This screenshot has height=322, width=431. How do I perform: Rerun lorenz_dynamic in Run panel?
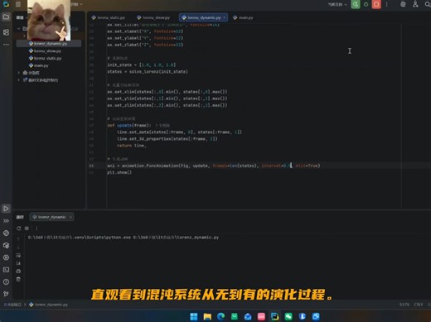[x=18, y=228]
